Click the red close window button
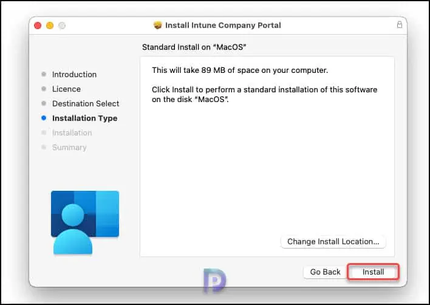The image size is (430, 305). tap(38, 26)
